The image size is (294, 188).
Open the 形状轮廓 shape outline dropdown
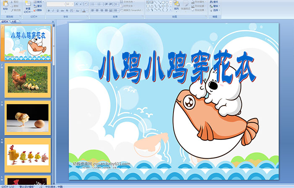[x=199, y=6]
